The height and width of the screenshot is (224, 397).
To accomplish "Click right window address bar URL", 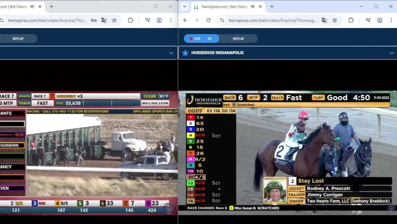I will click(273, 20).
